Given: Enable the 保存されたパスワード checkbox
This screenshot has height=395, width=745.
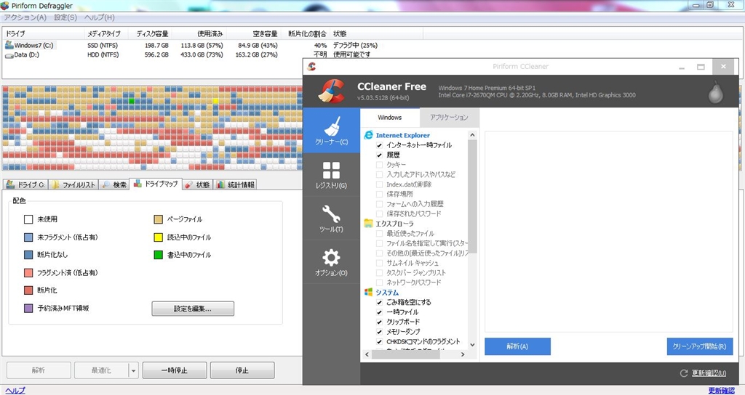Looking at the screenshot, I should pyautogui.click(x=379, y=214).
